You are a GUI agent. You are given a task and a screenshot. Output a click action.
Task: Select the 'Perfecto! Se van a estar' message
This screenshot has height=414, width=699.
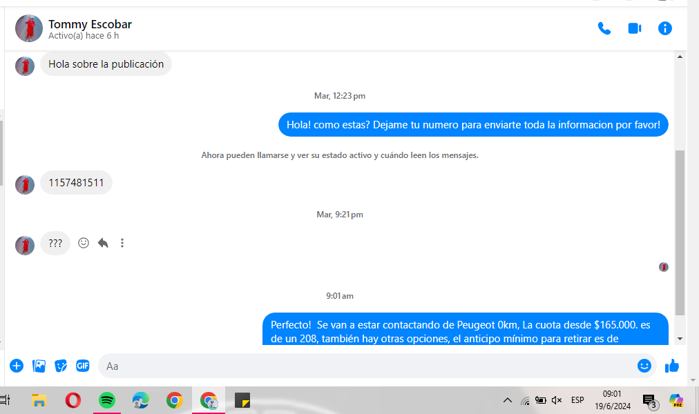466,329
